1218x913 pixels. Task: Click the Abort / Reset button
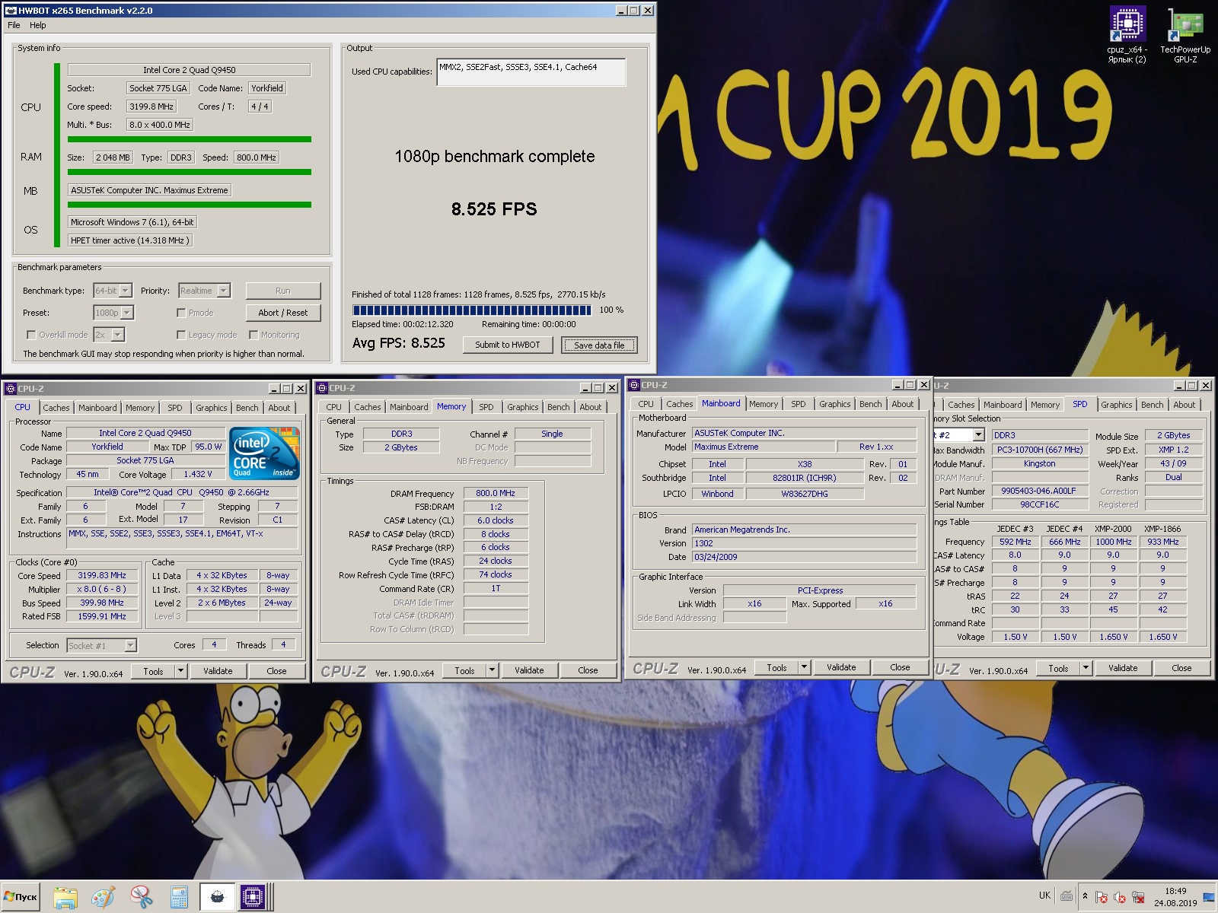tap(283, 313)
